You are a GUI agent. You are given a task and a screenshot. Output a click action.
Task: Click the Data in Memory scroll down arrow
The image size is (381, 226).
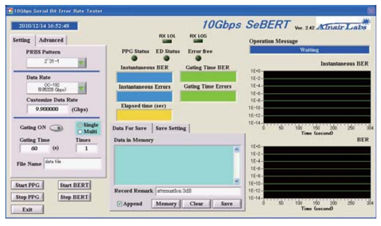click(x=237, y=181)
